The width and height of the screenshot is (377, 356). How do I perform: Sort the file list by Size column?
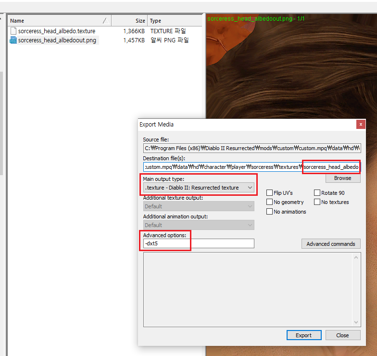pos(129,21)
